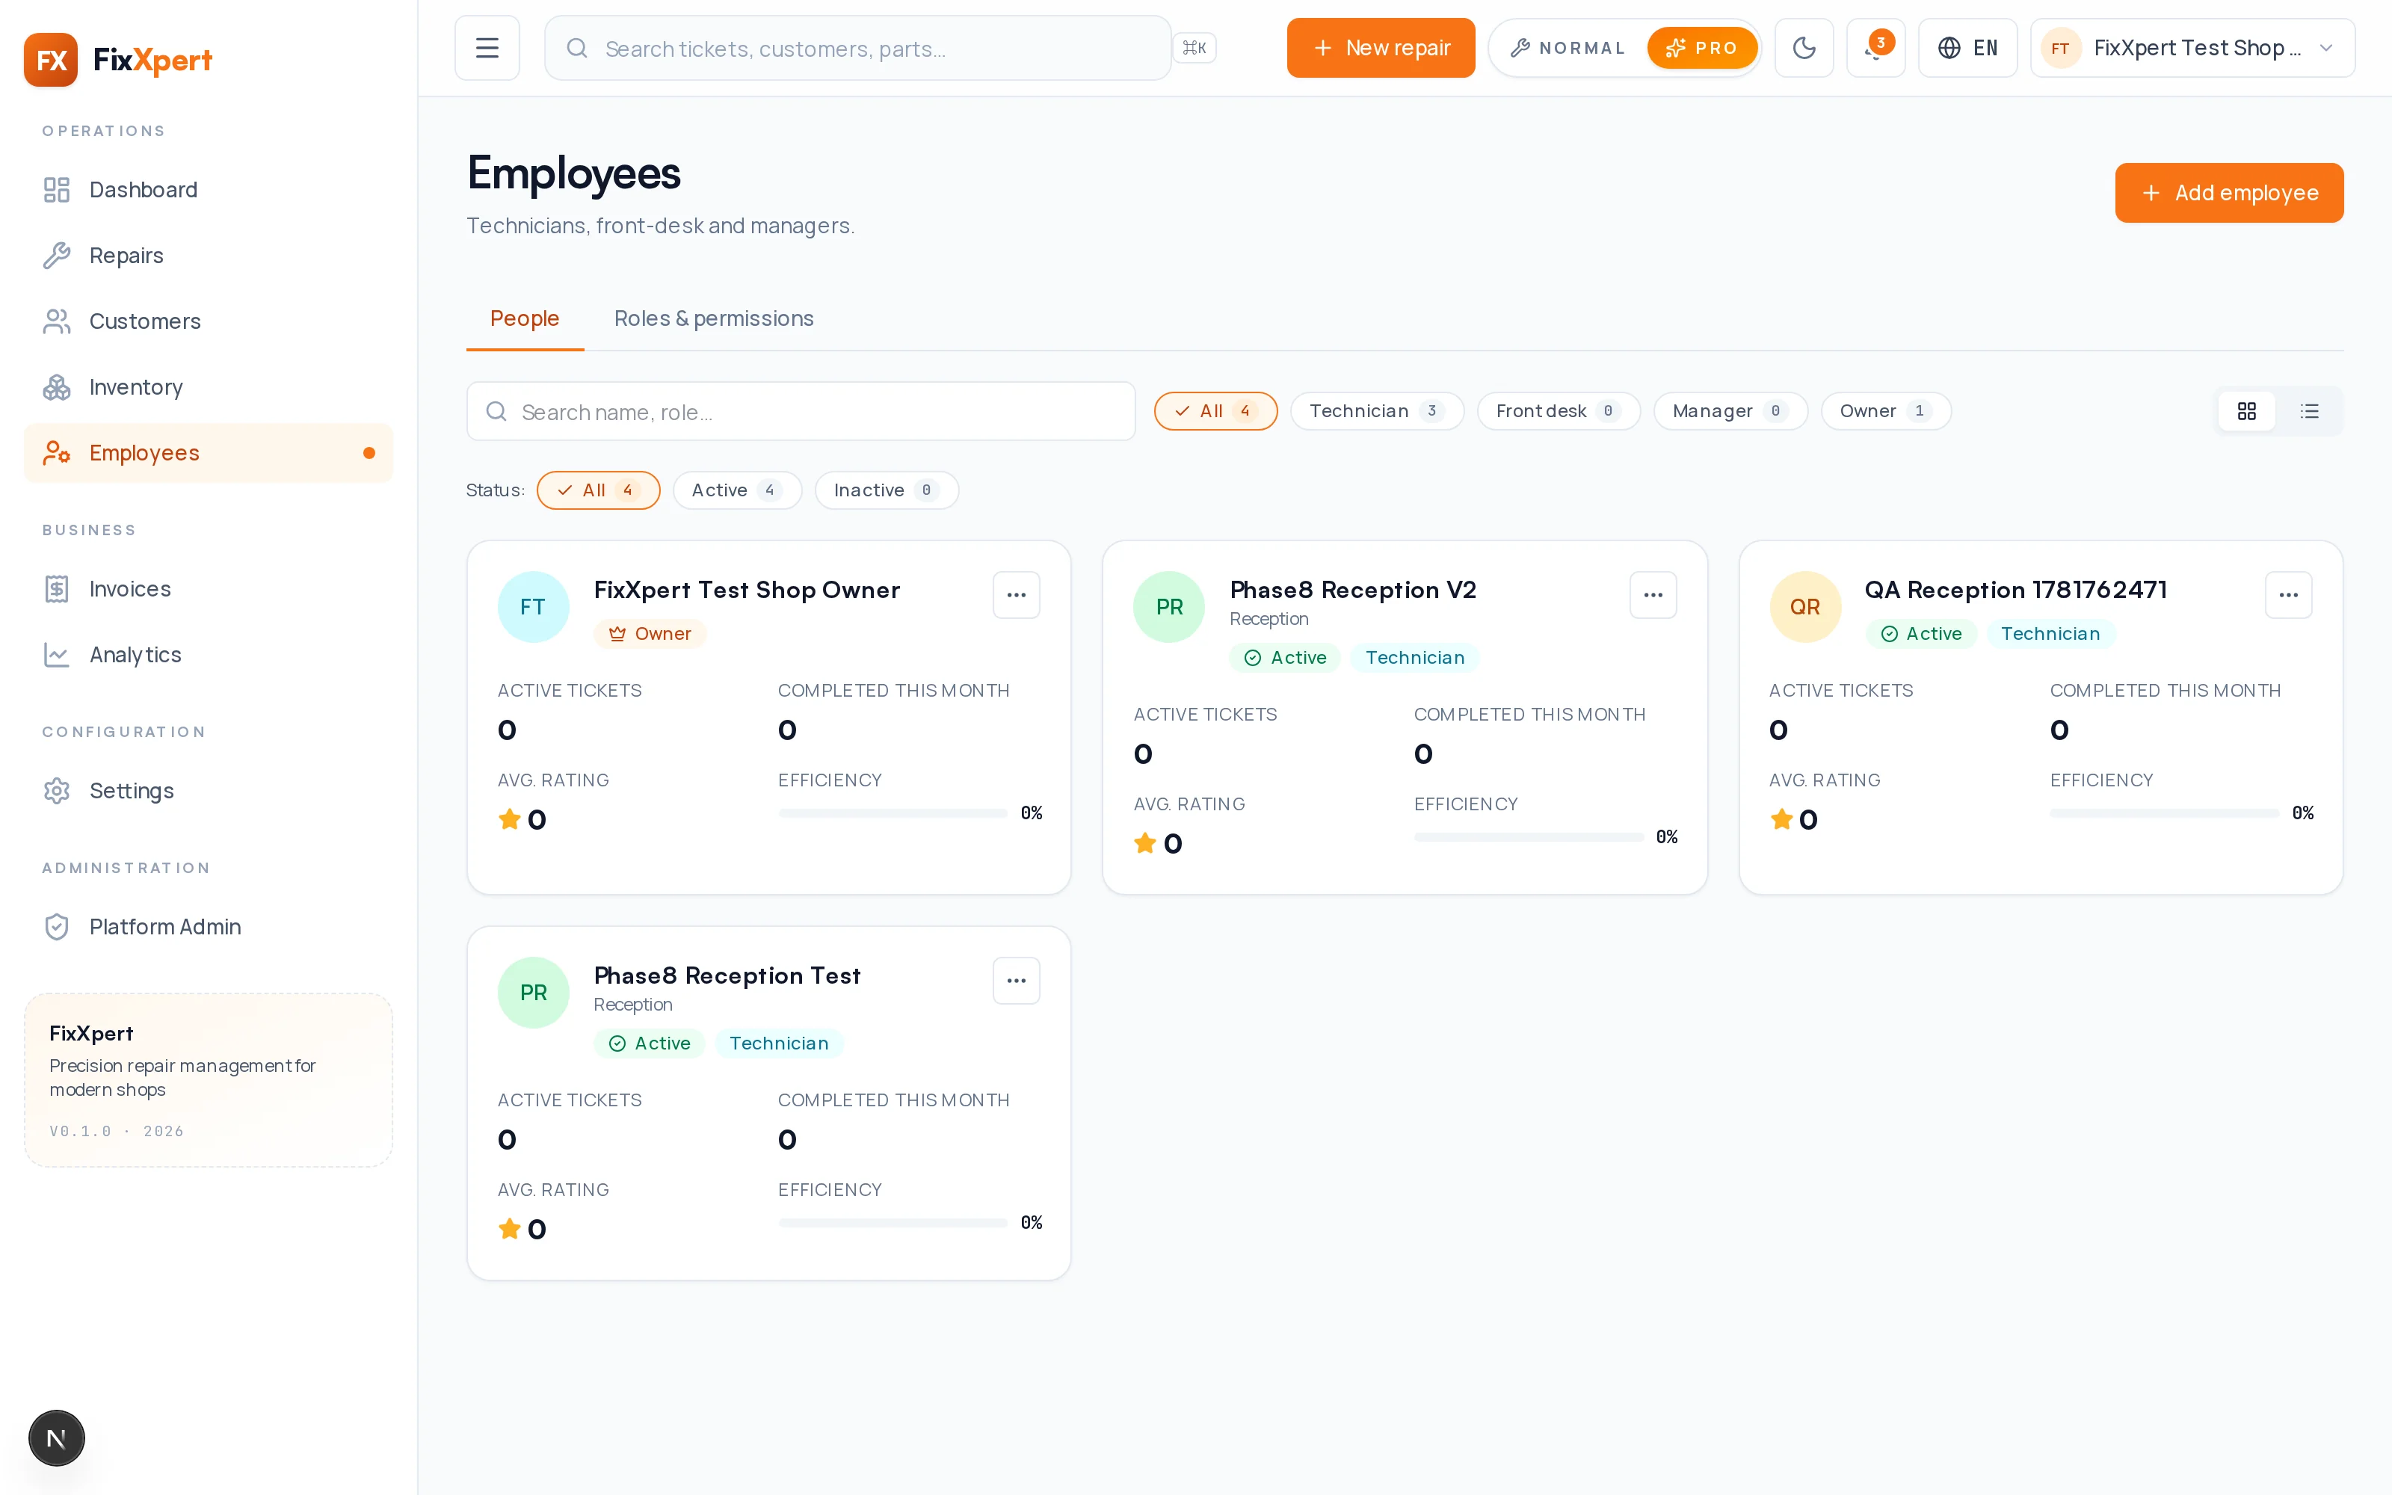Click the Owner badge on first card

pos(650,634)
